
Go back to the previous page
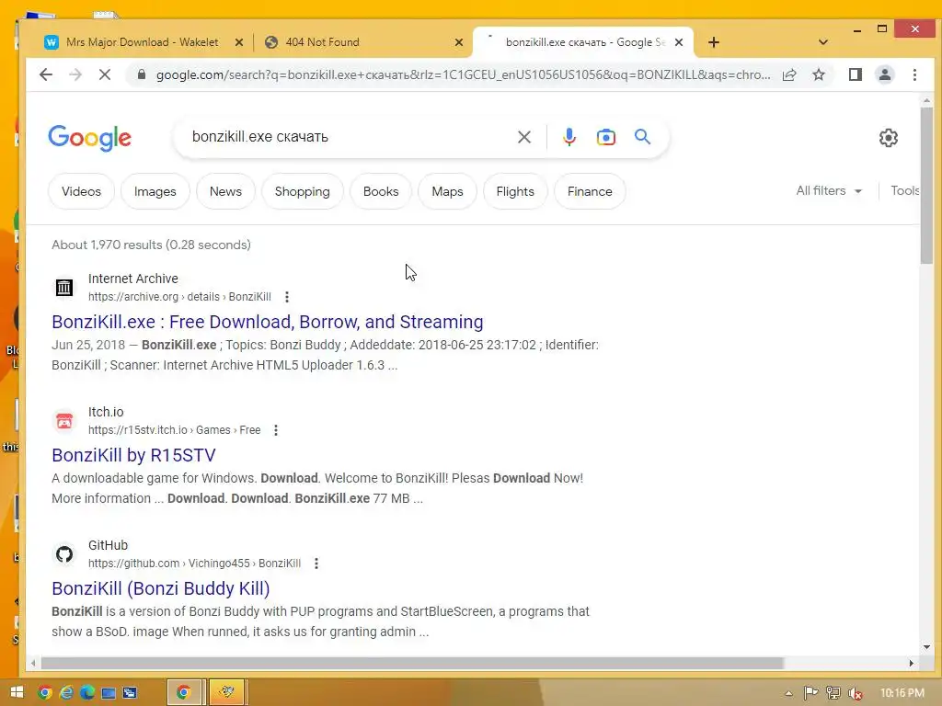coord(46,74)
